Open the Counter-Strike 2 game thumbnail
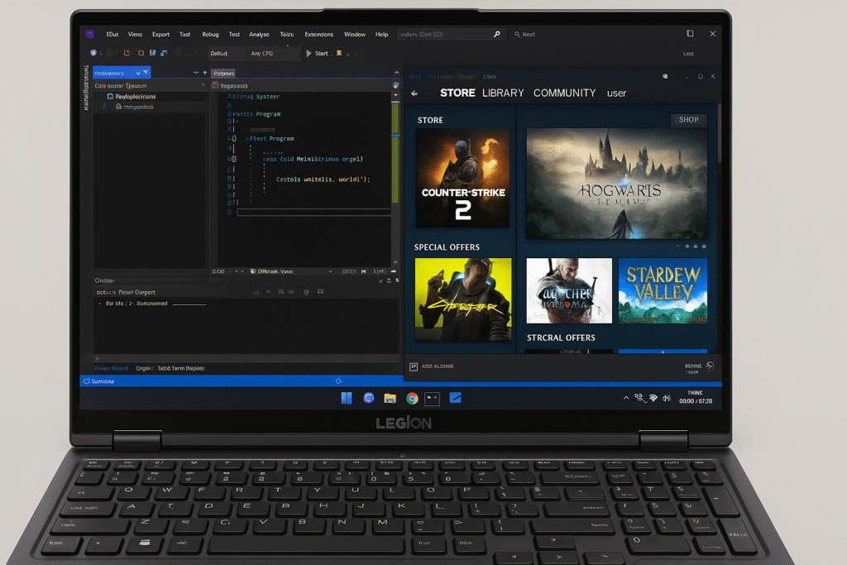847x565 pixels. click(462, 178)
